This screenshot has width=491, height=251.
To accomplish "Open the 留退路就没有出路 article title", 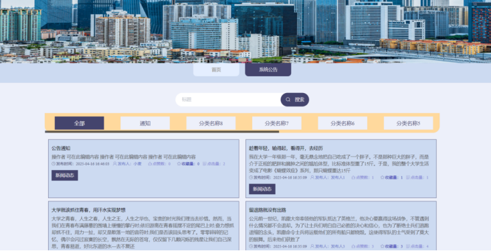I will [268, 210].
